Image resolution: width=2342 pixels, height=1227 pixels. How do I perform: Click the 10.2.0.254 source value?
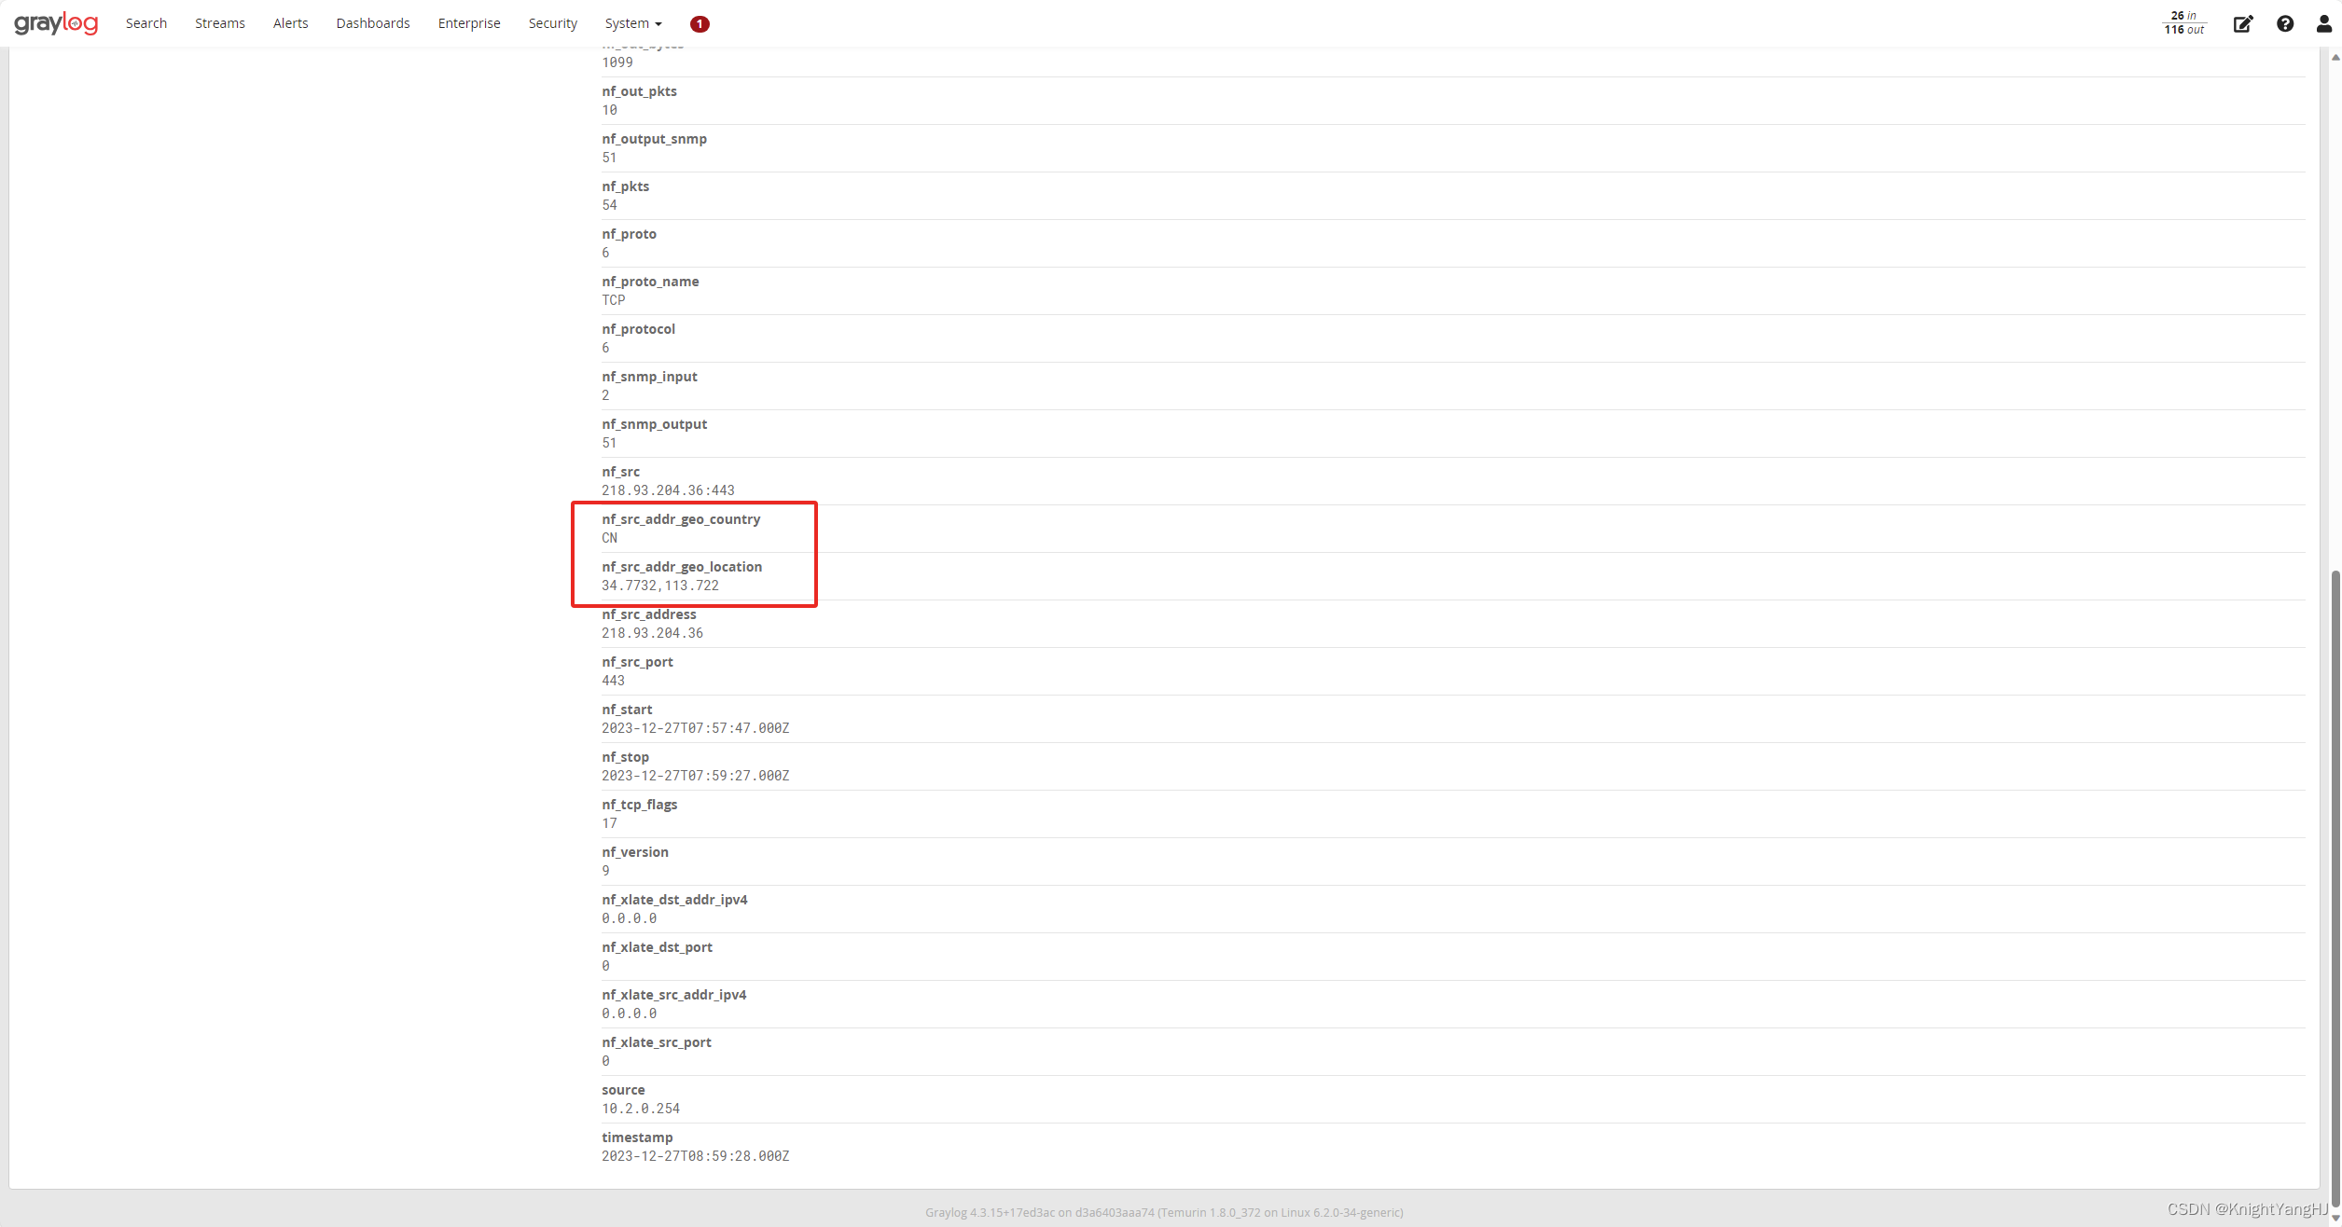[x=640, y=1109]
